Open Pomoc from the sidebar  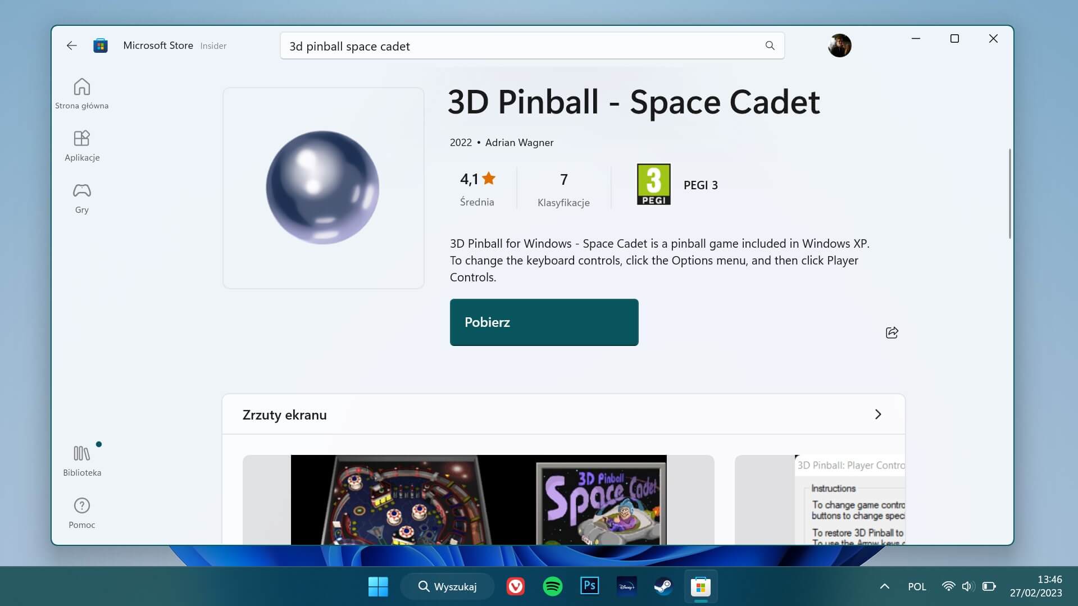pos(82,512)
